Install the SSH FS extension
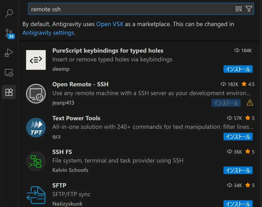Screen dimensions: 262x207 pos(238,170)
